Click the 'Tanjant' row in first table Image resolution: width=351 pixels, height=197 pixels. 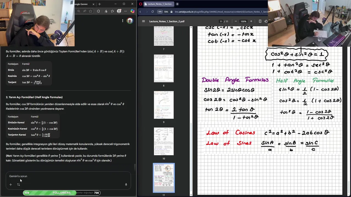pyautogui.click(x=29, y=82)
